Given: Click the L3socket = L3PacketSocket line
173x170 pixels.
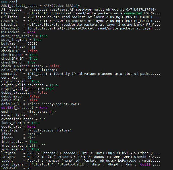Looking at the screenshot, I should (81, 25).
